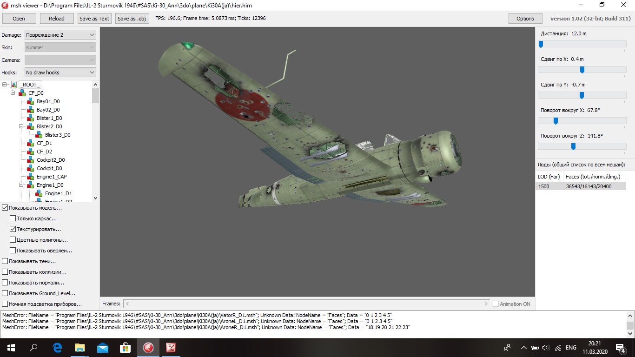Image resolution: width=635 pixels, height=357 pixels.
Task: Open the Mail app in taskbar
Action: [x=102, y=347]
